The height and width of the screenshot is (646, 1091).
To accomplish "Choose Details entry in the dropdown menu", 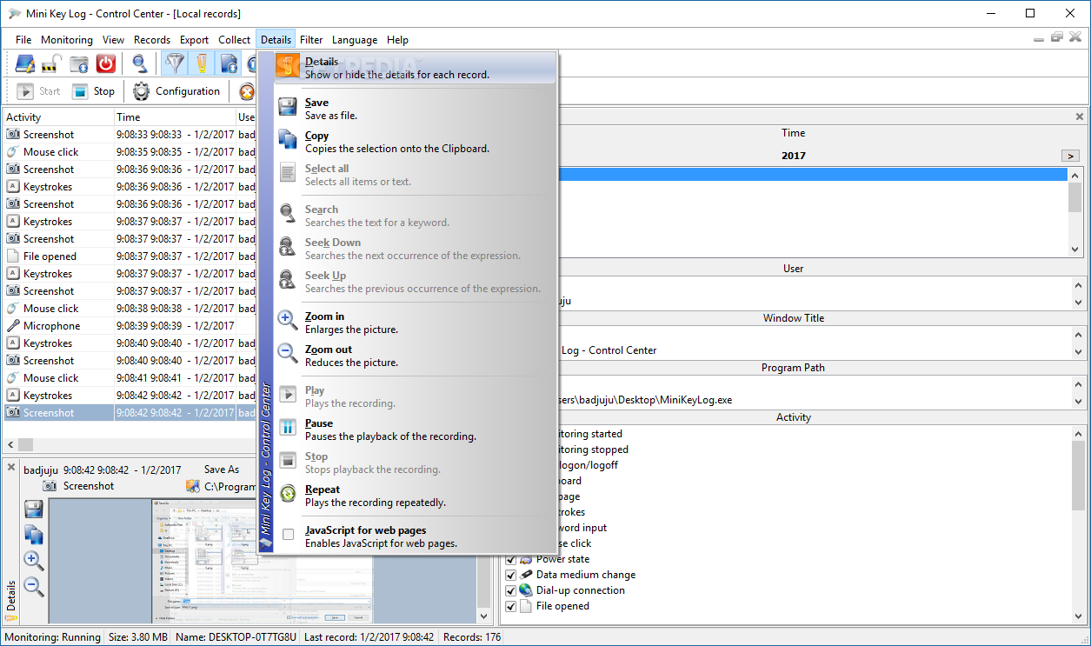I will point(416,68).
